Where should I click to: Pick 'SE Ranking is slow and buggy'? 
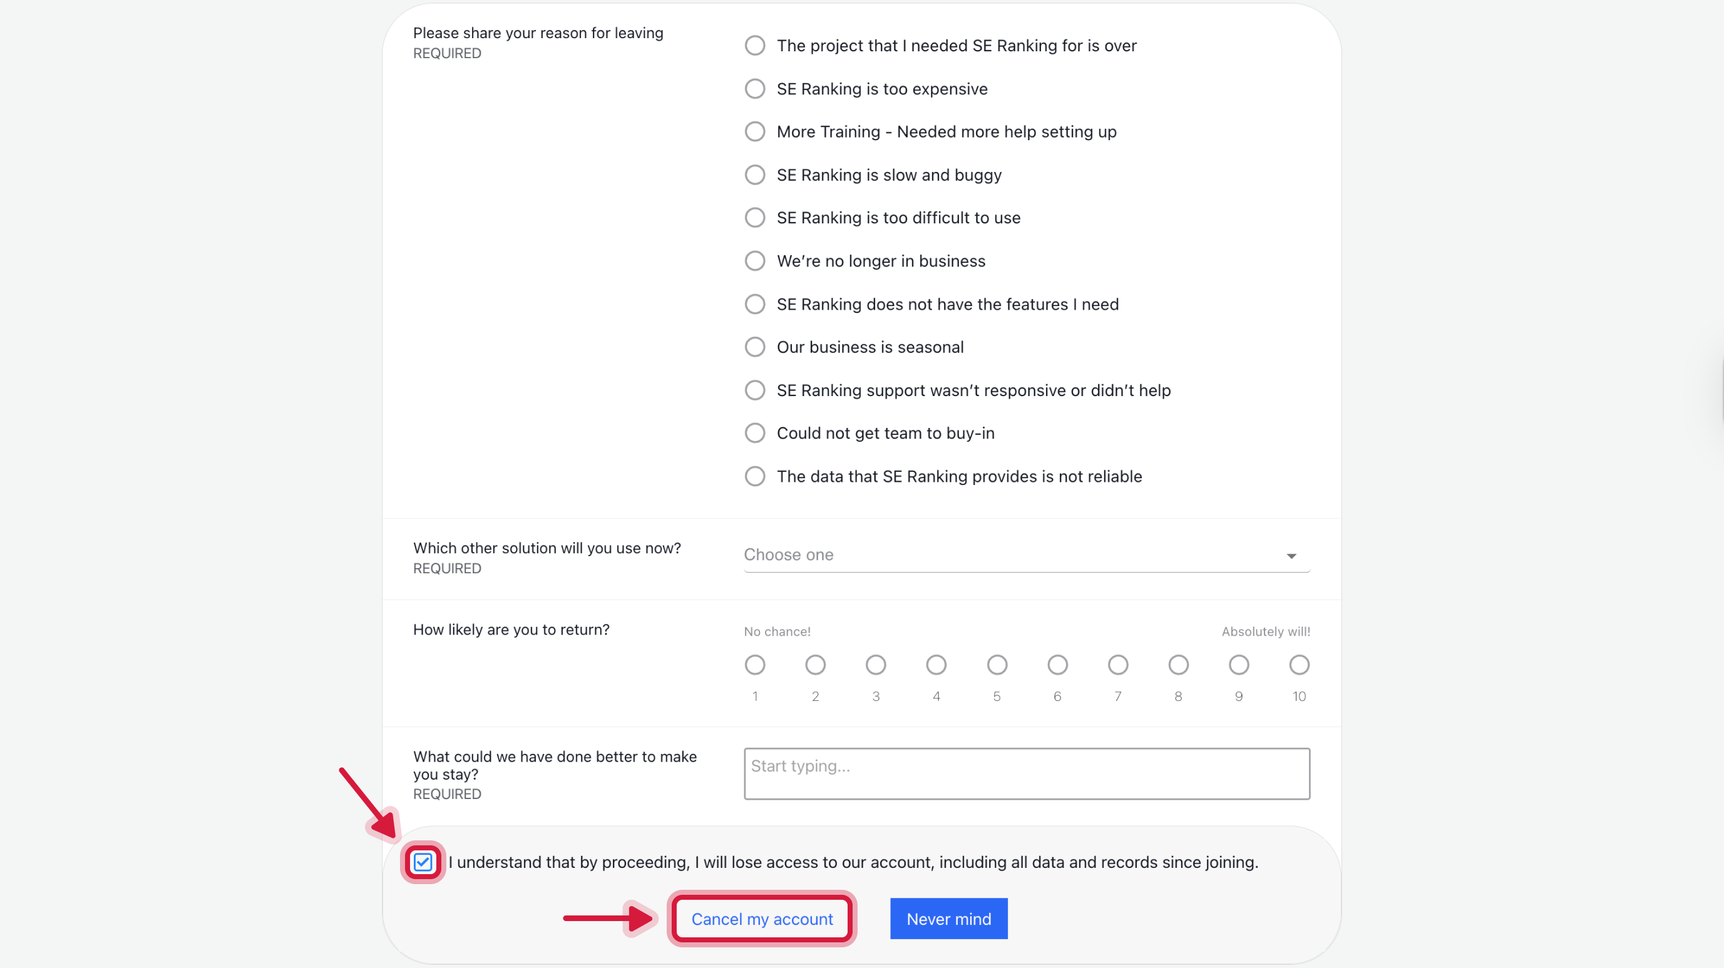click(755, 175)
